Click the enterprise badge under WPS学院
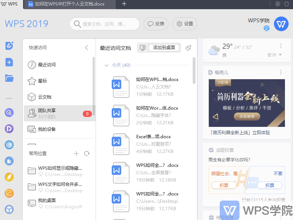The image size is (293, 220). pyautogui.click(x=267, y=28)
